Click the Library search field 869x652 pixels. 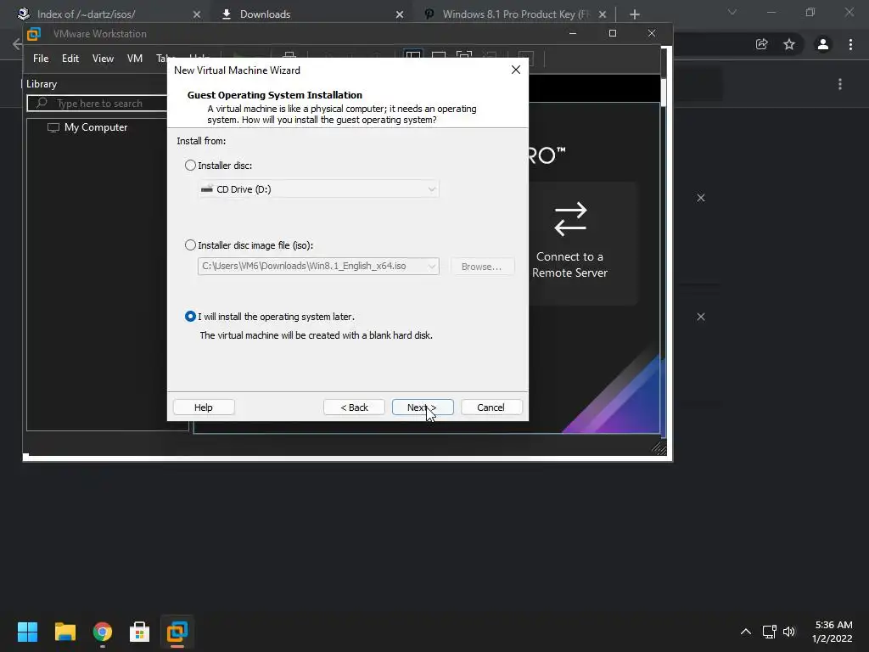coord(98,103)
